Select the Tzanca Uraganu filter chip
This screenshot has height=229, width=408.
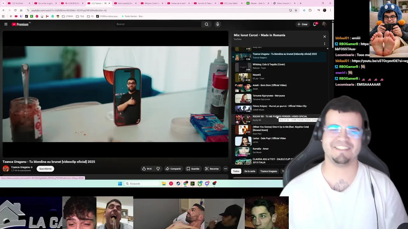click(x=269, y=171)
